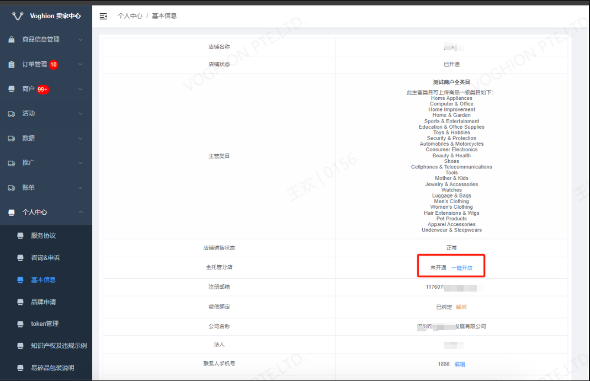Select 品牌申请 in the sidebar
Image resolution: width=590 pixels, height=381 pixels.
click(x=43, y=302)
